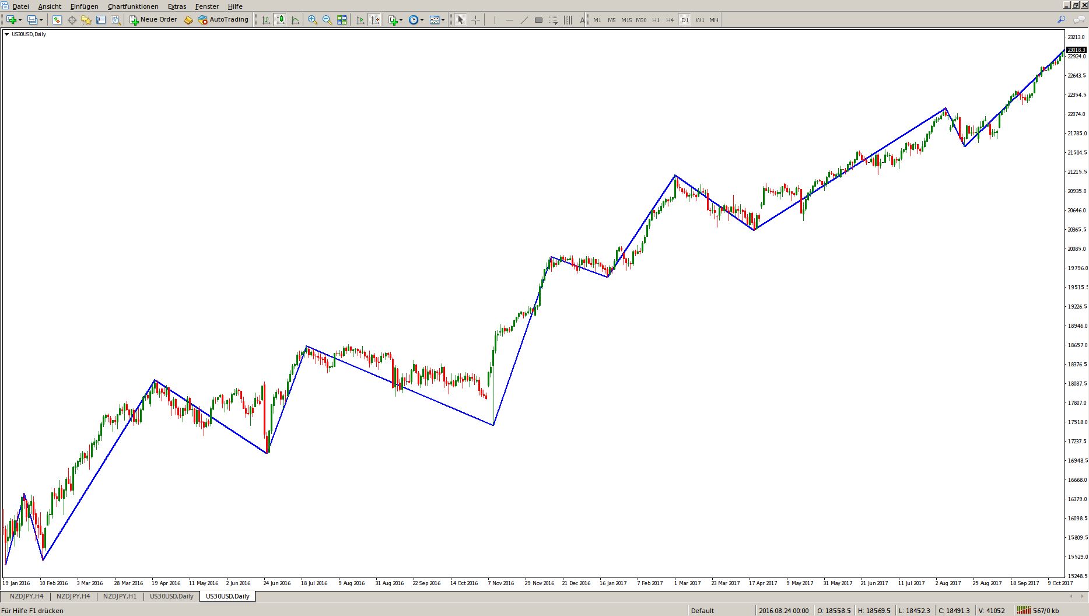Open the Navigator panel with star folder
Viewport: 1089px width, 616px height.
86,20
